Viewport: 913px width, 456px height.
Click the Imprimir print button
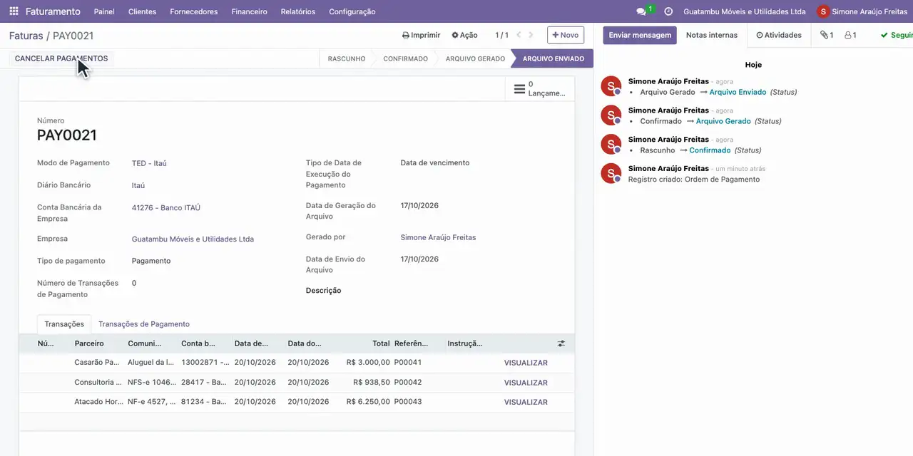422,35
